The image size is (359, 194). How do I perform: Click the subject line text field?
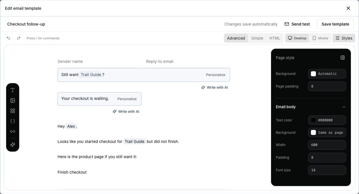click(144, 75)
